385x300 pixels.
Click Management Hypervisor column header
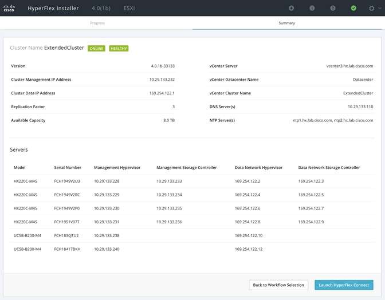click(117, 168)
